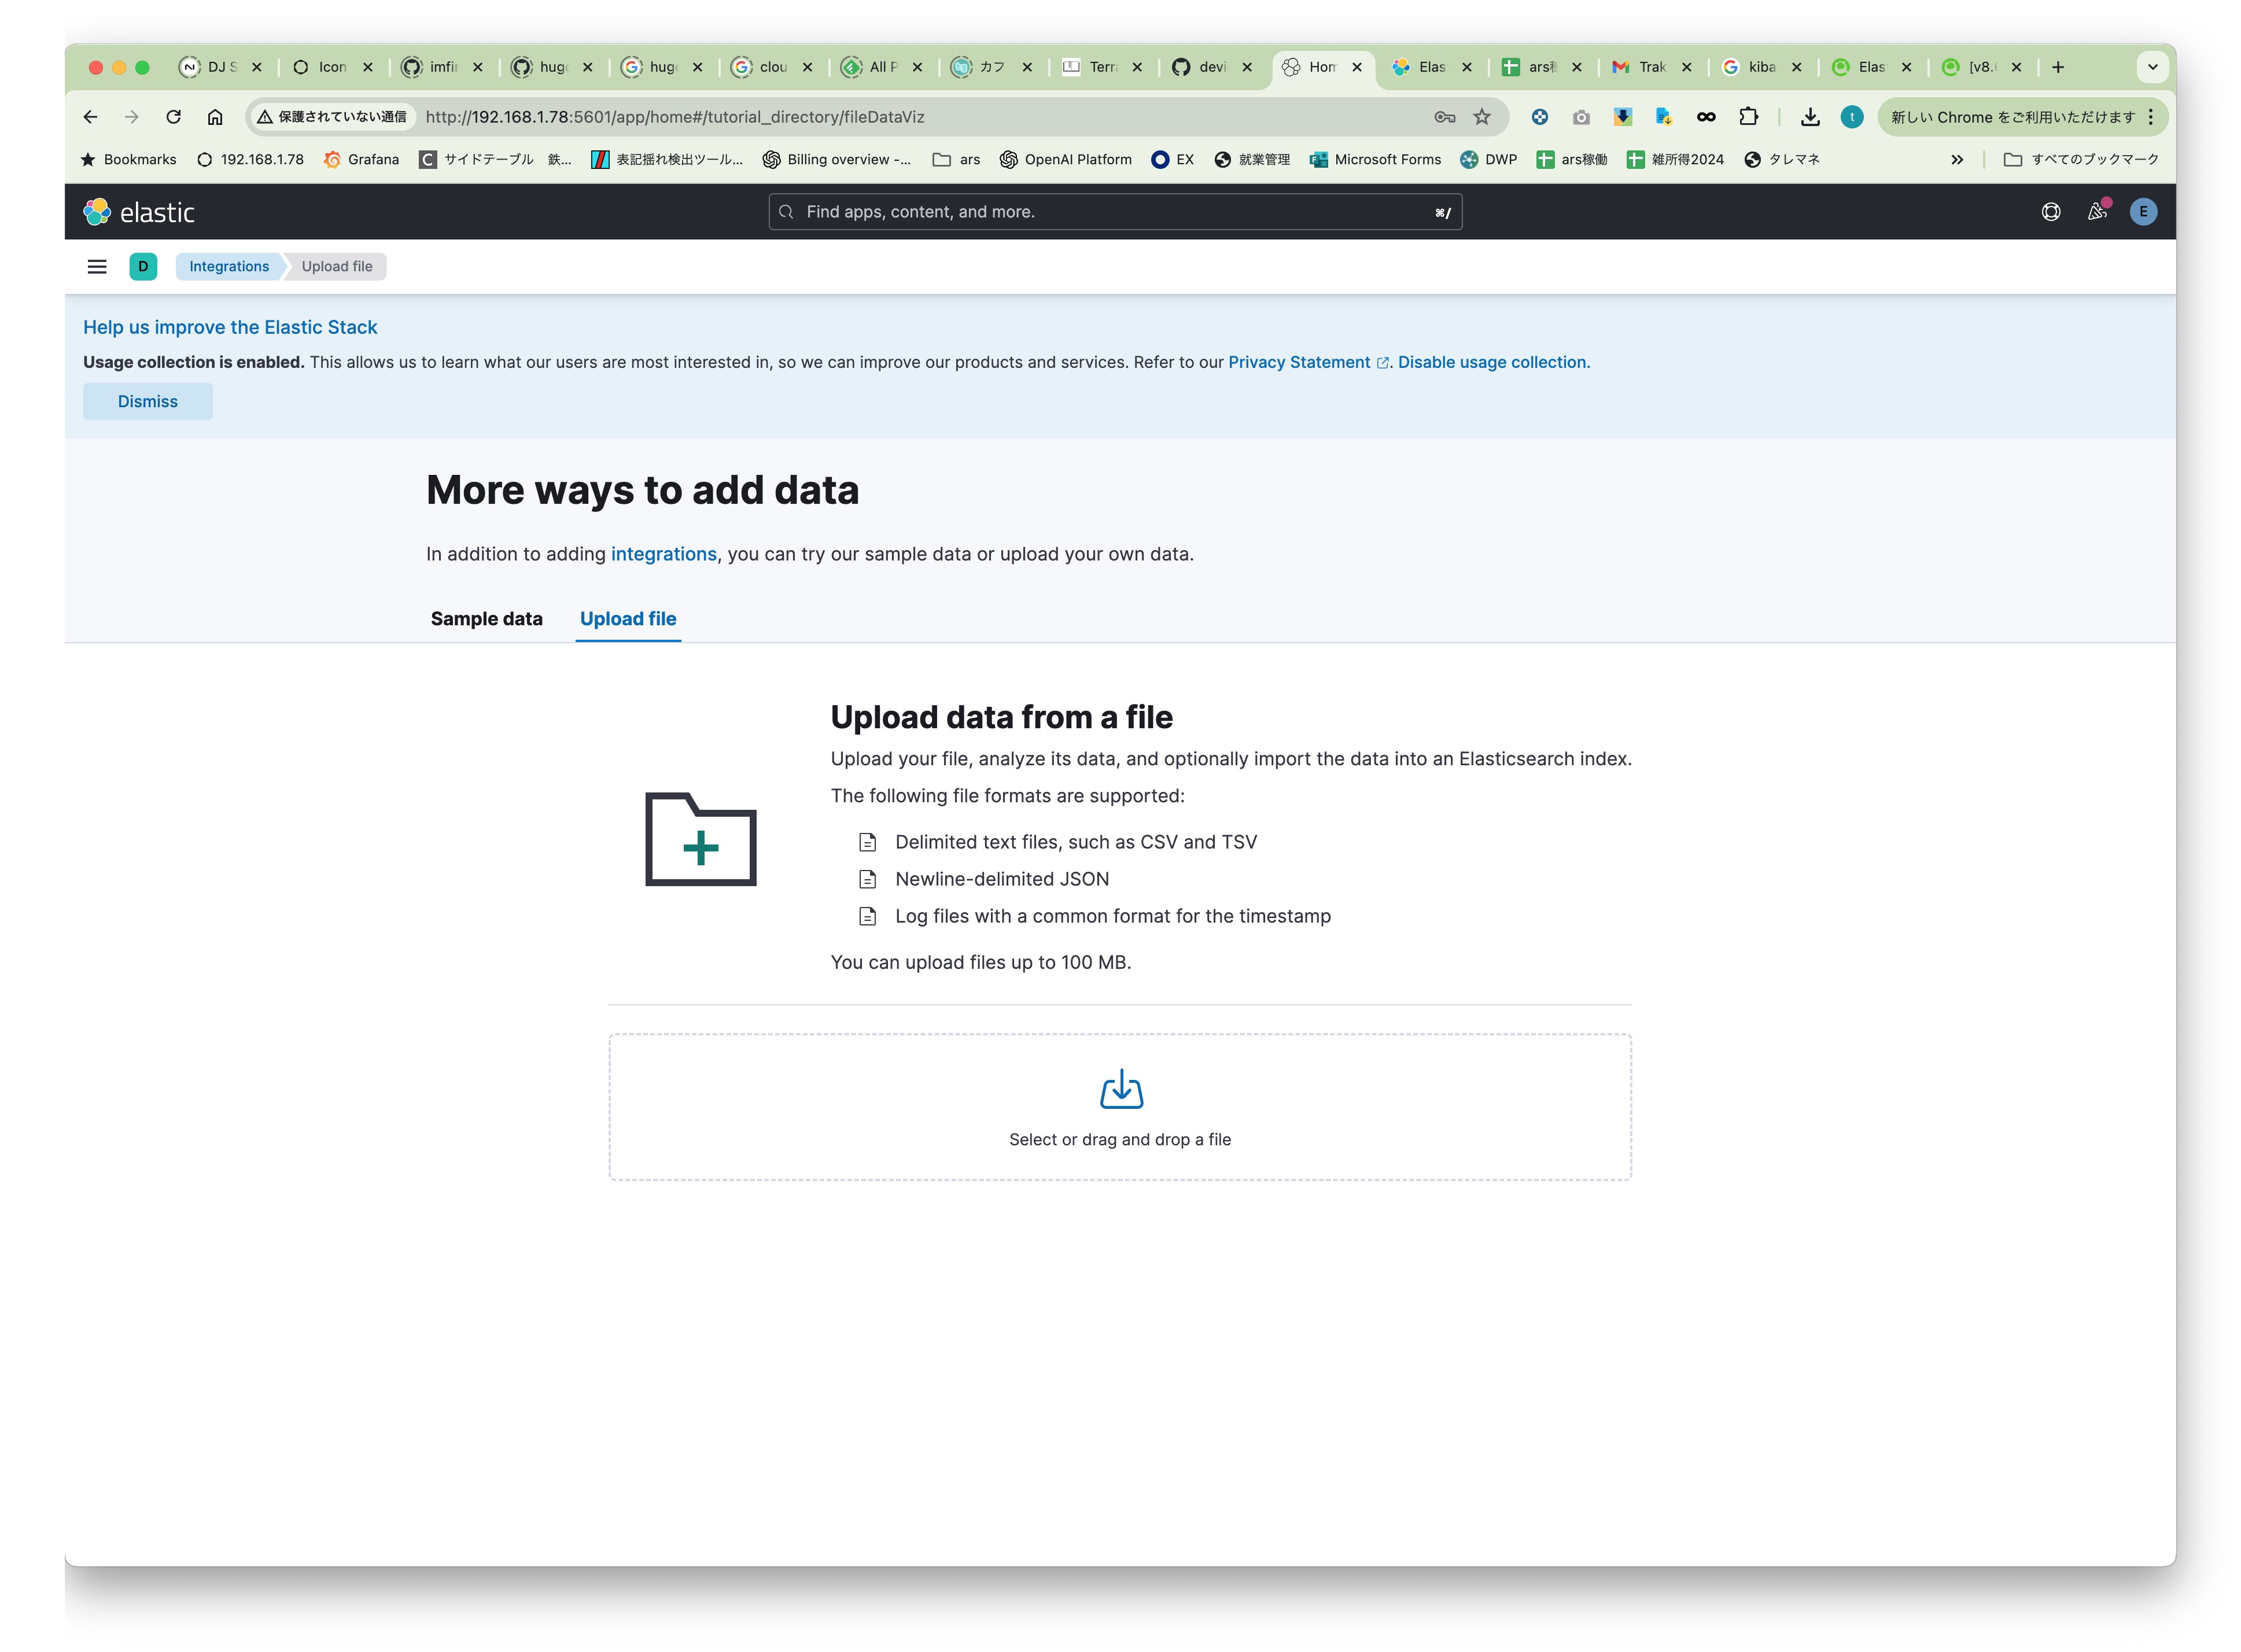This screenshot has height=1652, width=2241.
Task: Dismiss the usage collection banner
Action: (147, 401)
